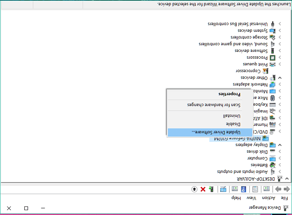Expand the Disk drives arrow
This screenshot has height=215, width=292.
tap(280, 151)
